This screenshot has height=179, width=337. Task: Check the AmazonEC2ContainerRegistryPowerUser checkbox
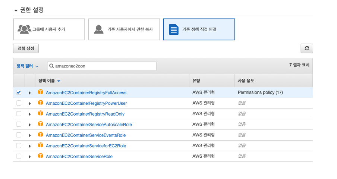19,103
